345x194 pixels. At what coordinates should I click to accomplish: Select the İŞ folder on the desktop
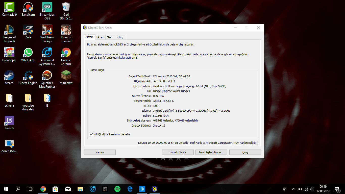click(x=47, y=100)
